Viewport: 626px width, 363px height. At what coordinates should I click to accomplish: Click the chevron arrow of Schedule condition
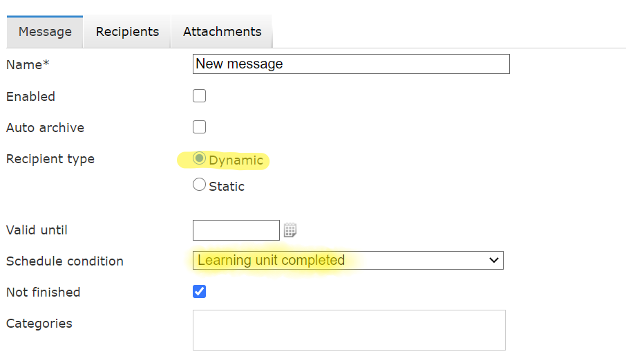pos(494,261)
